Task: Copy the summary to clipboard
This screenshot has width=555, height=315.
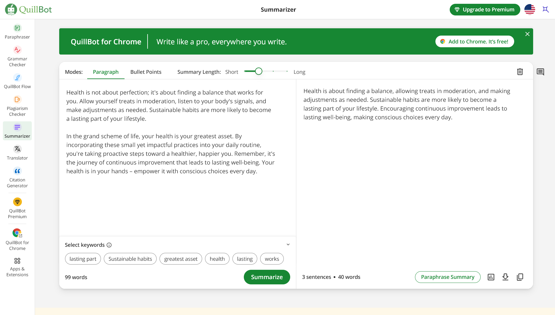Action: click(x=520, y=277)
